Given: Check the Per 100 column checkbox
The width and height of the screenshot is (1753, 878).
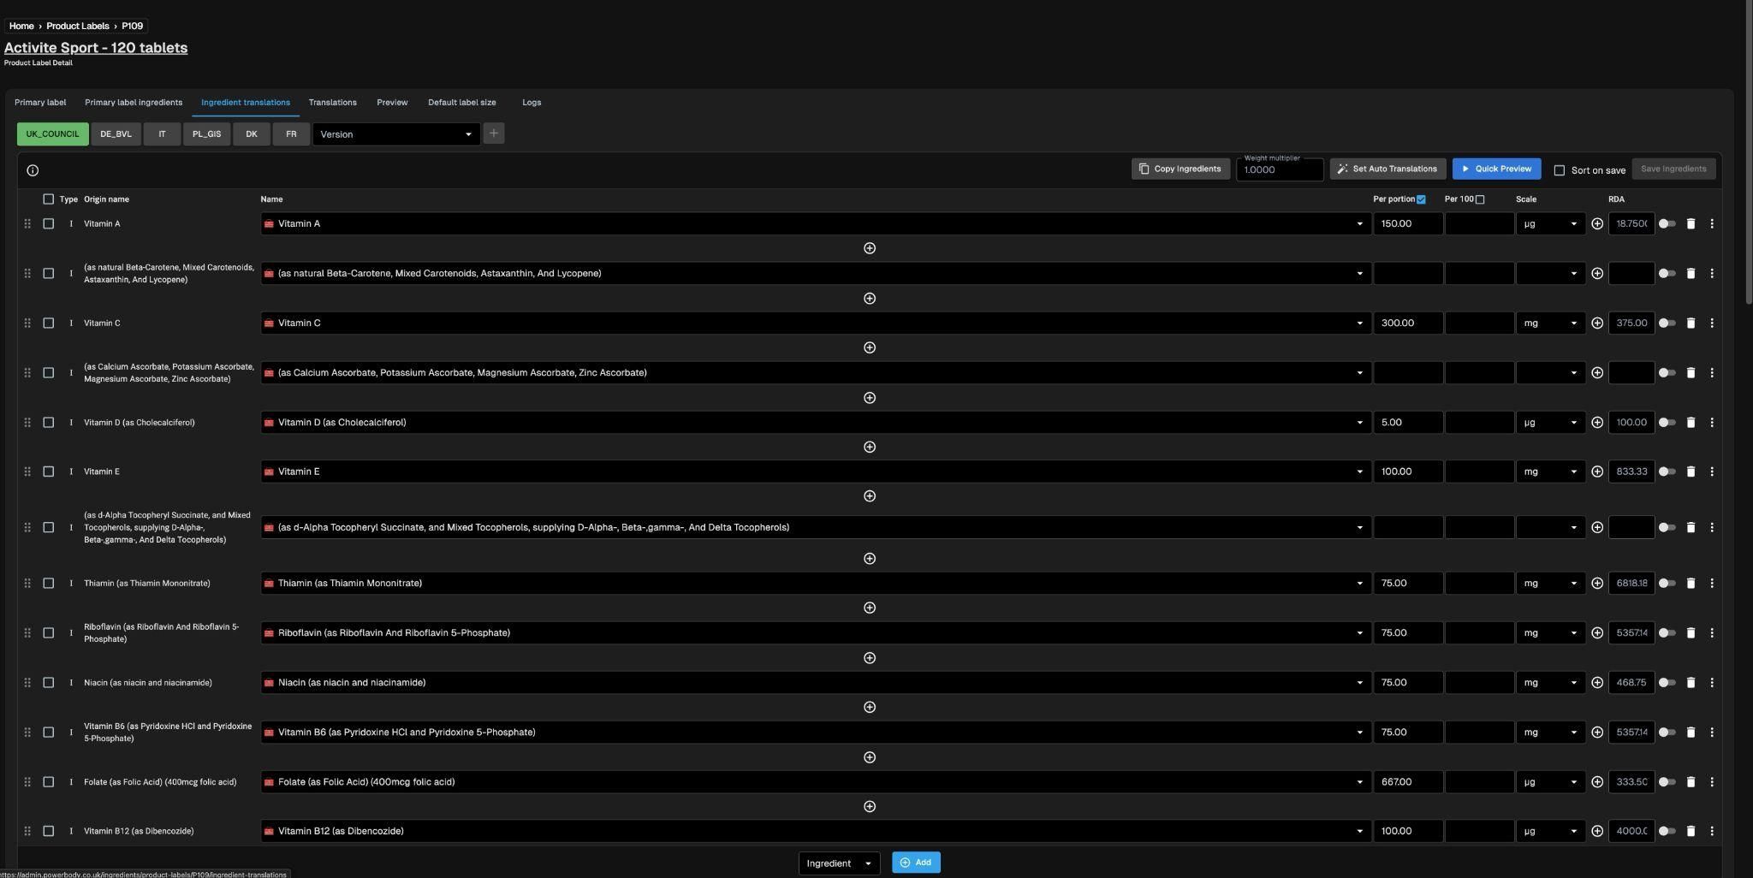Looking at the screenshot, I should pos(1480,199).
